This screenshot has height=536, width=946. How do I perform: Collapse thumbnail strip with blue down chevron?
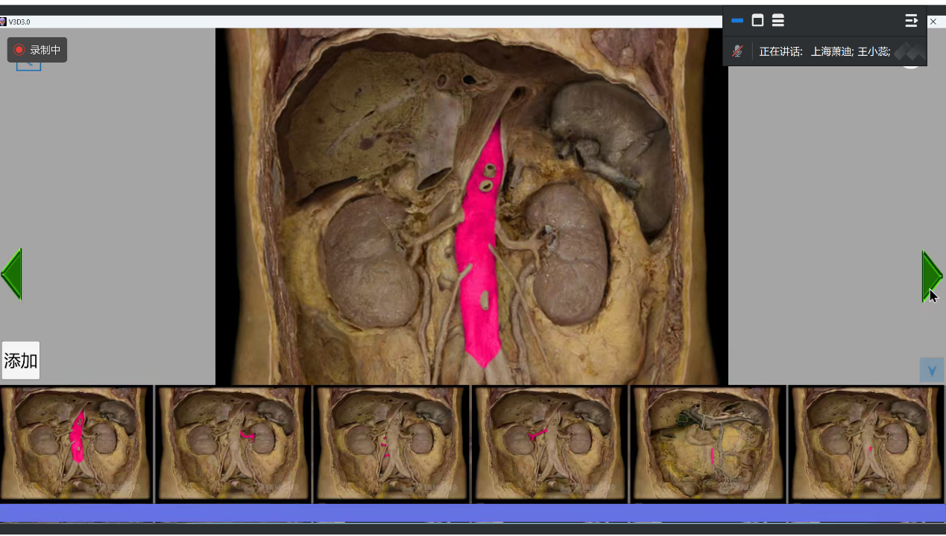931,370
